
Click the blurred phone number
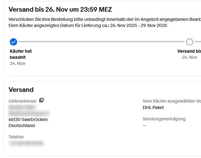pyautogui.click(x=26, y=143)
